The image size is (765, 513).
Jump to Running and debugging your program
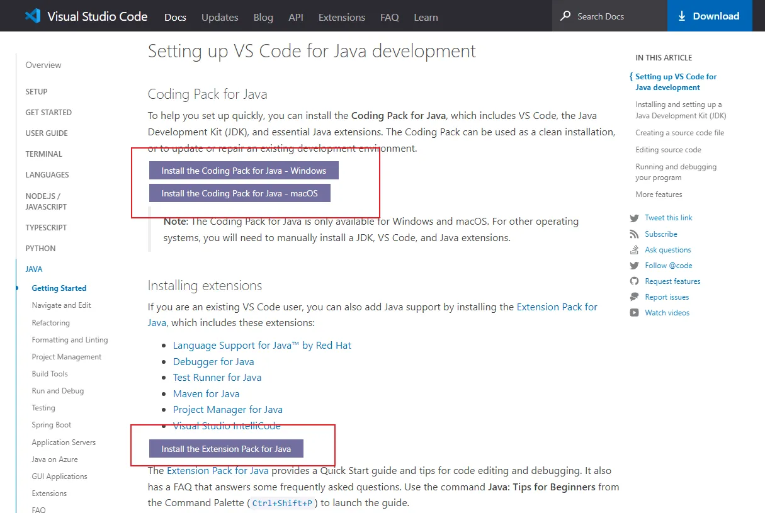pos(676,172)
